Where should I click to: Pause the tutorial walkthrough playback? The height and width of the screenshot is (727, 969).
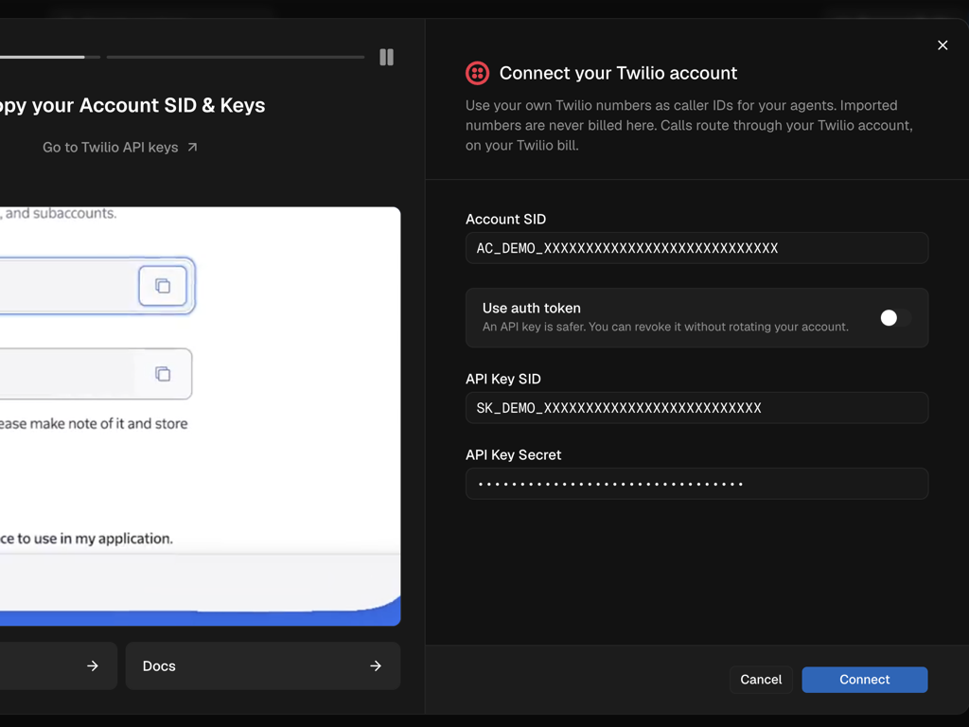[x=386, y=57]
